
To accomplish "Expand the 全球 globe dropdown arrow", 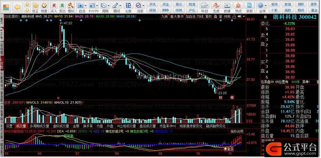I will [x=266, y=6].
